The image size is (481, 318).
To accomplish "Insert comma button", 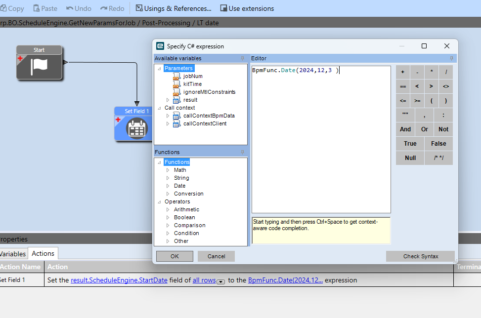I will click(424, 115).
